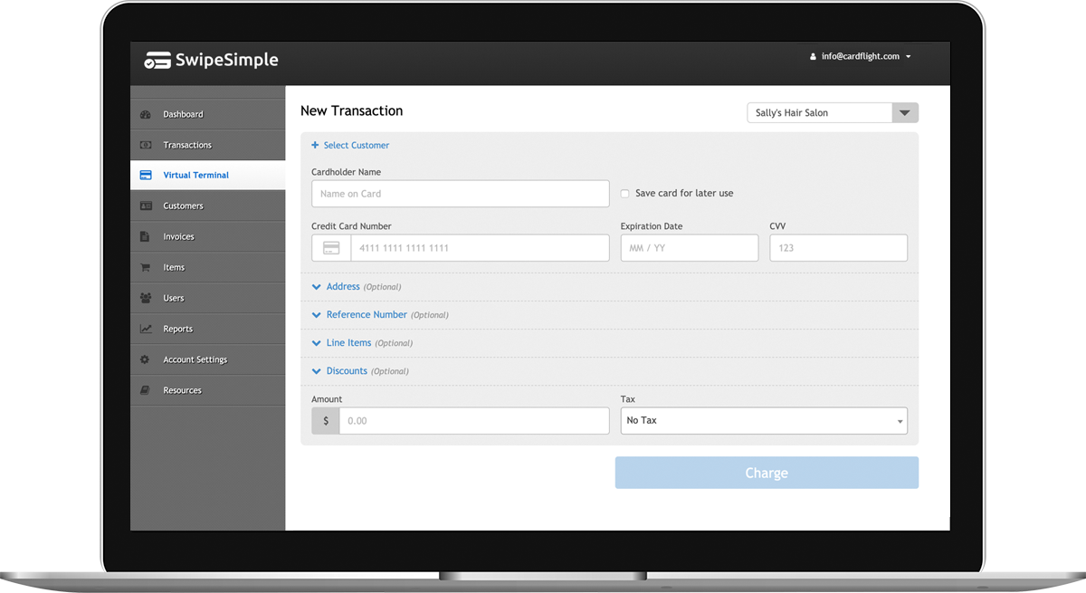Check the checkbox next to Save card

624,193
